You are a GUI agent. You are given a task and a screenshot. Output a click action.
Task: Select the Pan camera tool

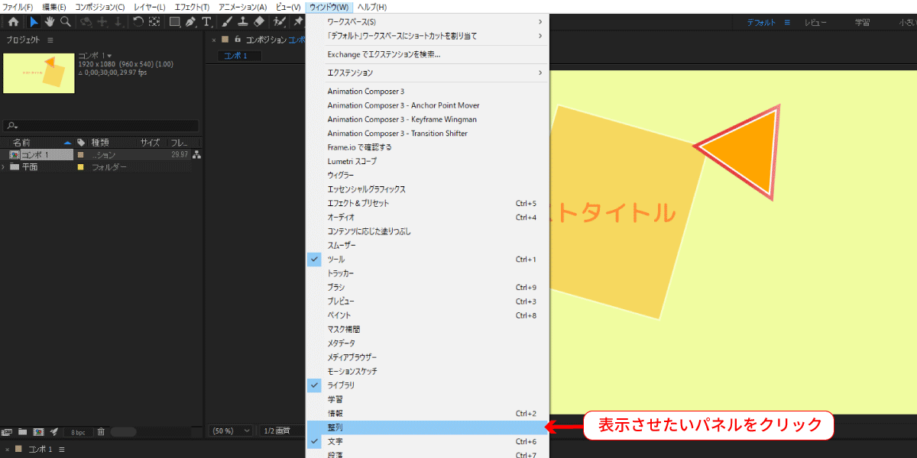coord(102,21)
